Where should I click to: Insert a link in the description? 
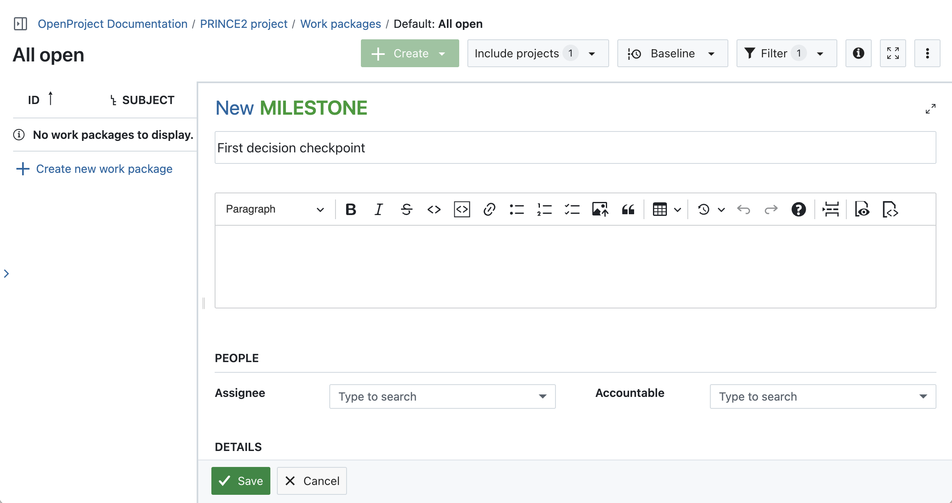490,209
